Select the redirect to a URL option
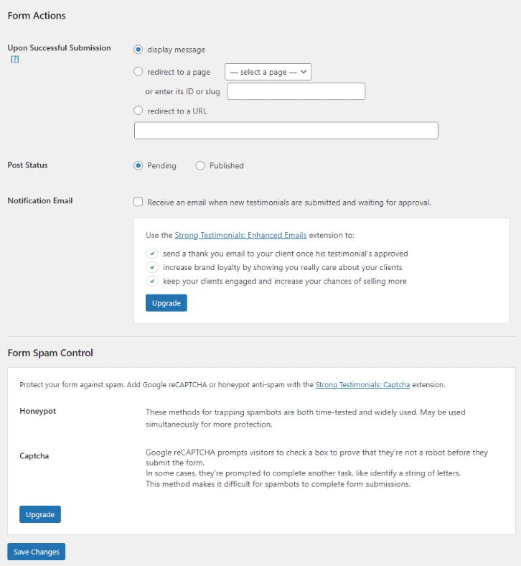This screenshot has height=566, width=521. coord(138,111)
